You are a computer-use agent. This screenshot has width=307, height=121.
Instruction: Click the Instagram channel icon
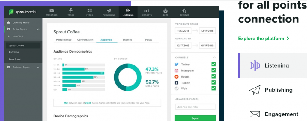(x=177, y=71)
